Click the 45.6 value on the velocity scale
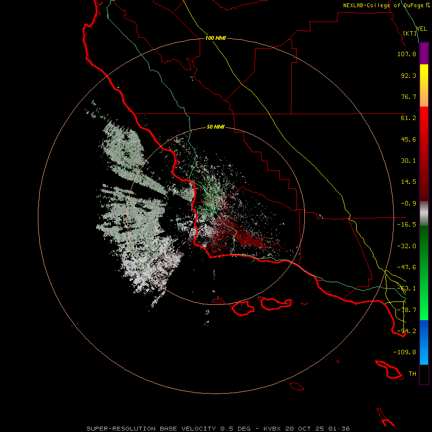This screenshot has width=432, height=432. click(408, 139)
